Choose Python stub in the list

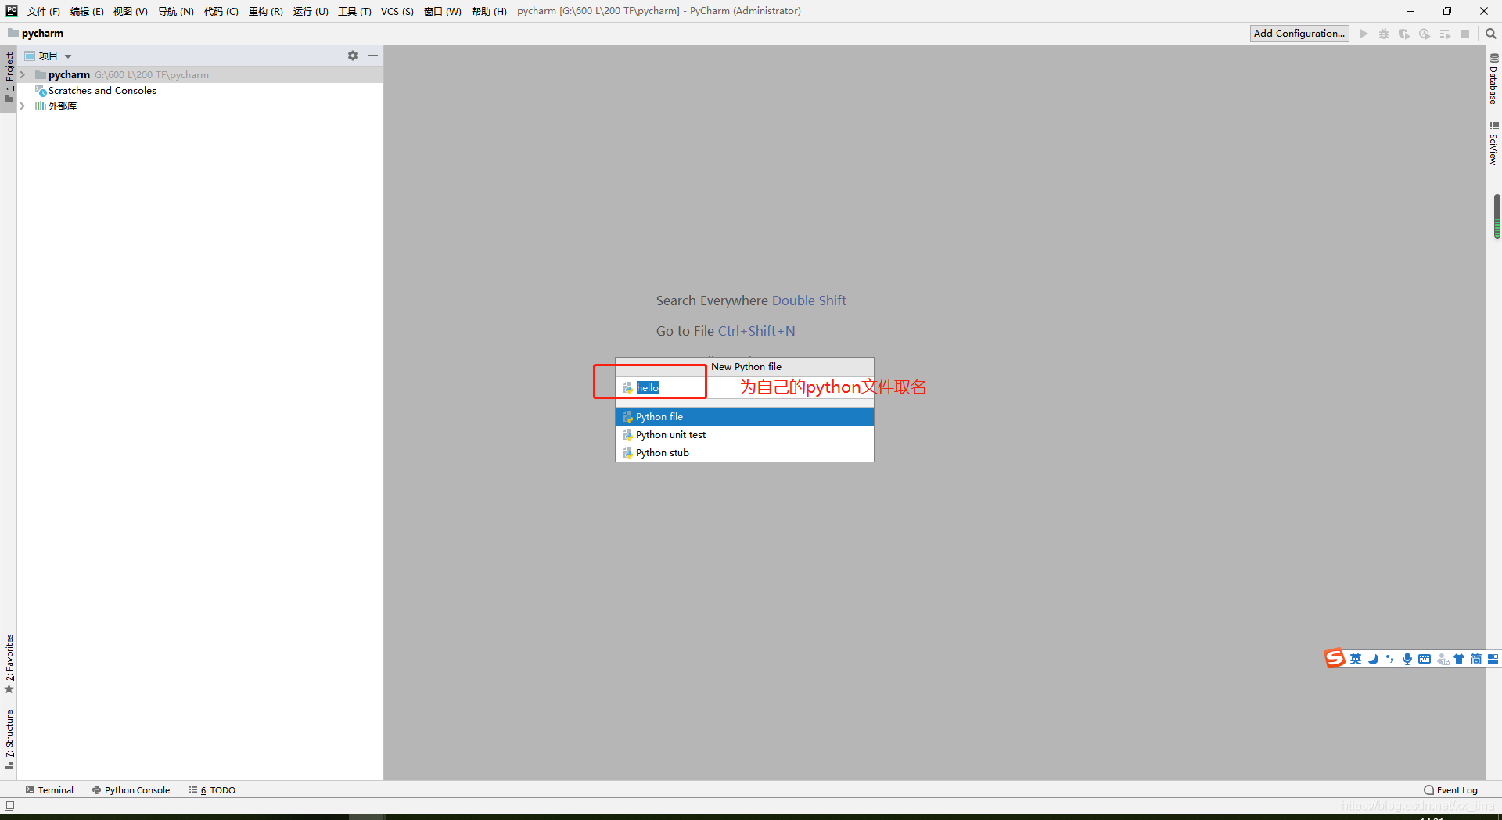744,453
